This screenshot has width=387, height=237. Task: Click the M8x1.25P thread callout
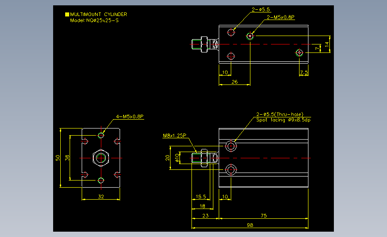(x=175, y=136)
